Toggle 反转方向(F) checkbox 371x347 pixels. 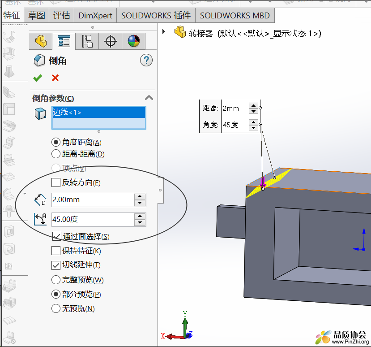pos(56,182)
